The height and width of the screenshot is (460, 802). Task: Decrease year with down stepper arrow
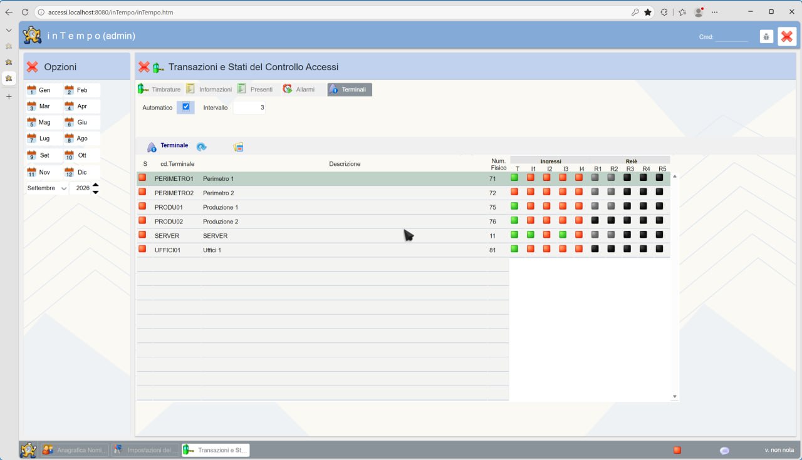95,192
